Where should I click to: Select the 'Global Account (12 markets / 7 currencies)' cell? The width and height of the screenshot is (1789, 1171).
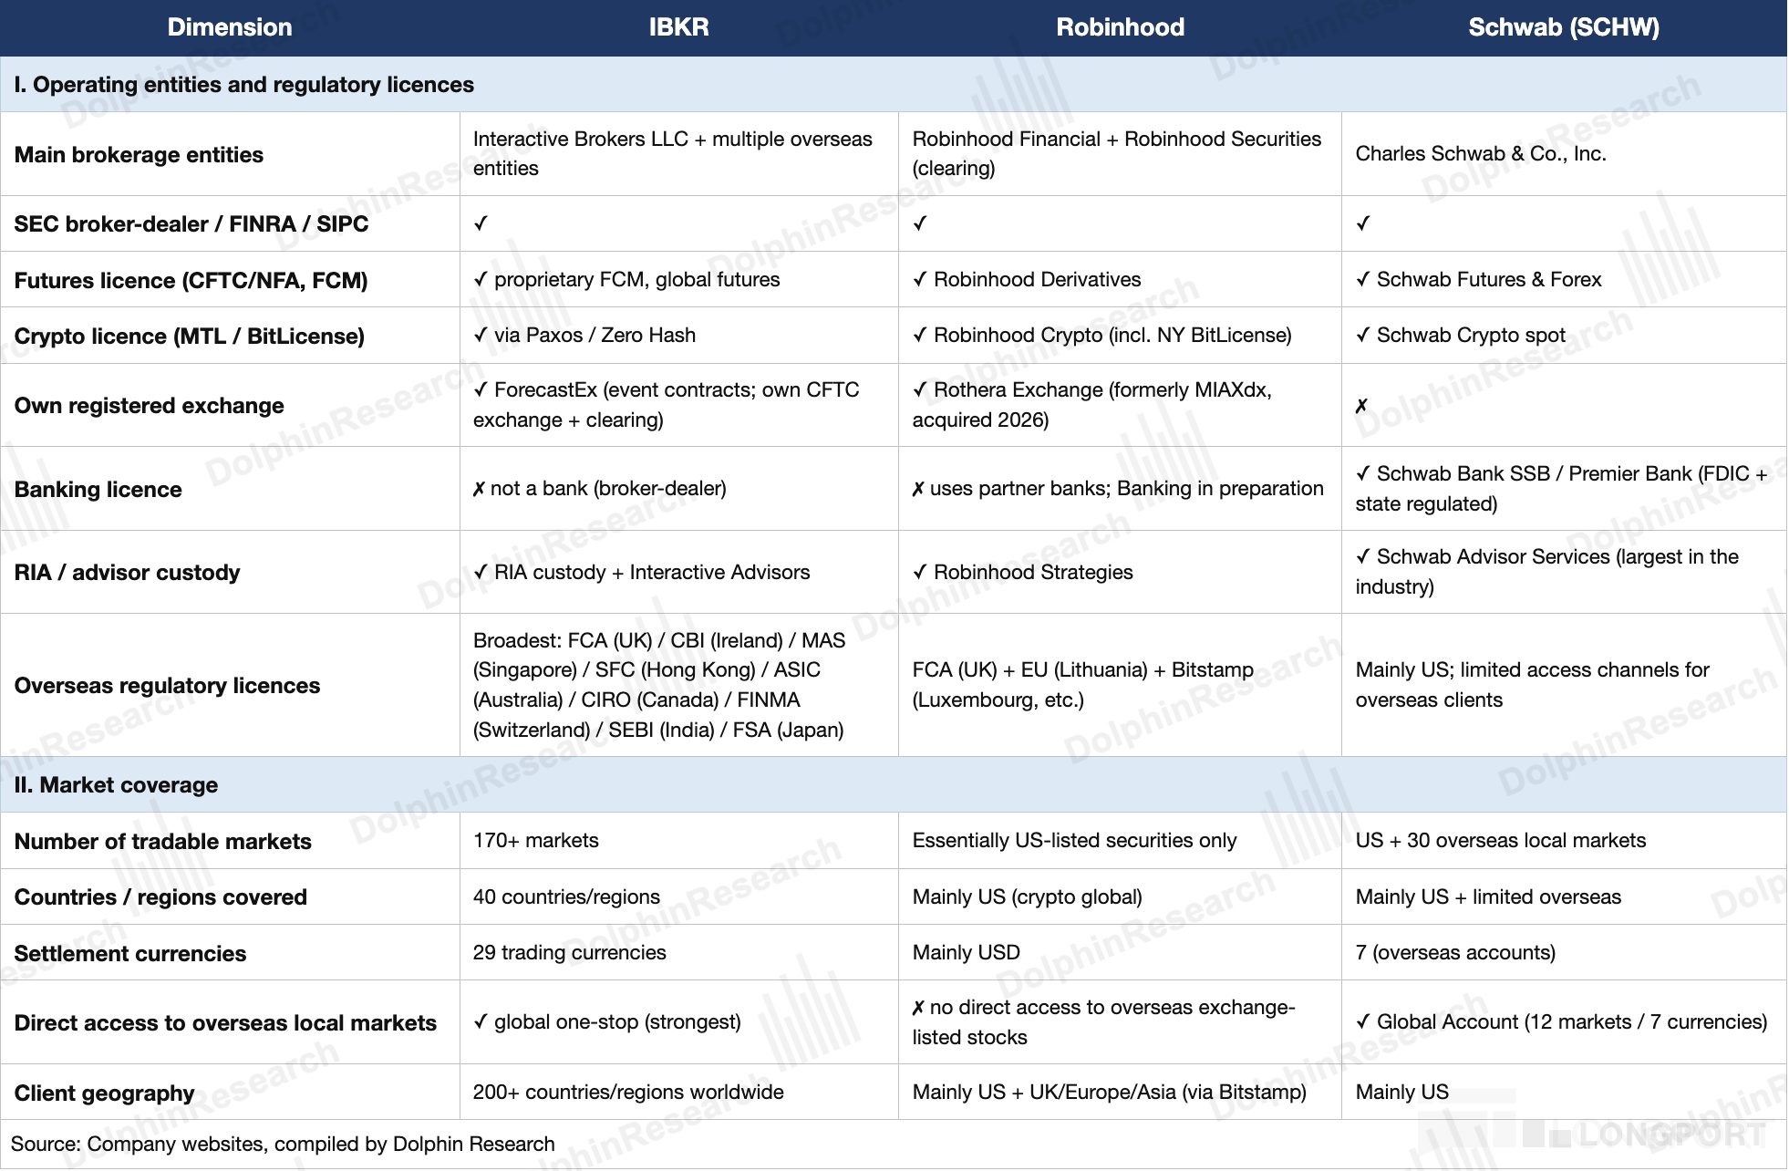(x=1561, y=1022)
